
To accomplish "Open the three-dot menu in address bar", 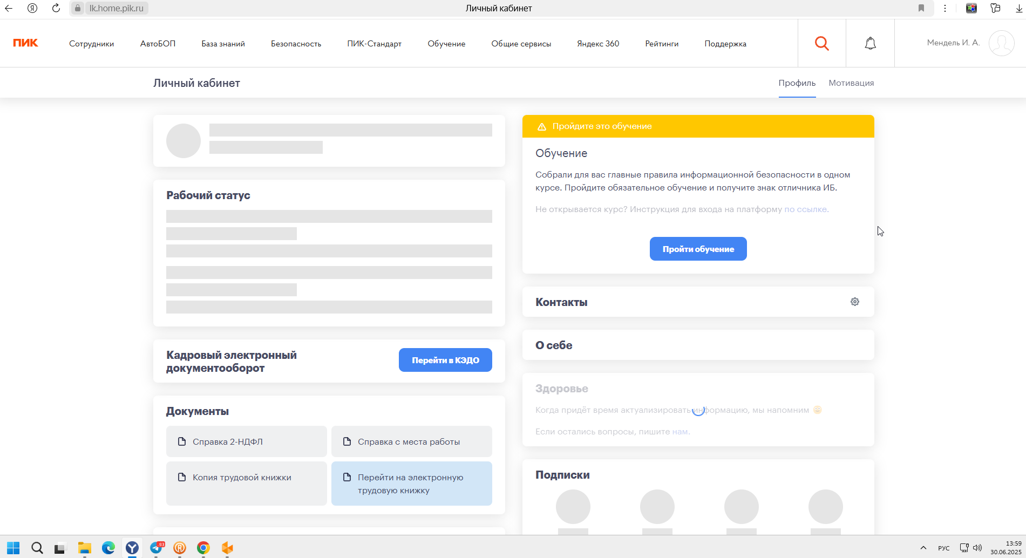I will coord(945,8).
